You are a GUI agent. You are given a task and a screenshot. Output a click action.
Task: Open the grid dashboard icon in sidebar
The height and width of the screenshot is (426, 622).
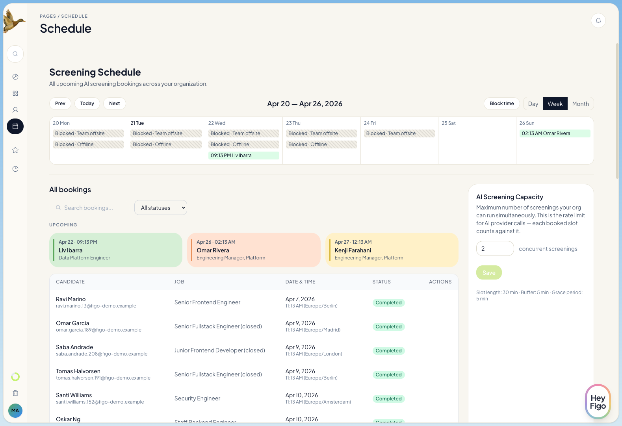pos(15,93)
